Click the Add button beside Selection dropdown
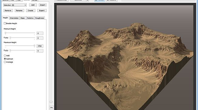The width and height of the screenshot is (198, 110). tap(33, 5)
